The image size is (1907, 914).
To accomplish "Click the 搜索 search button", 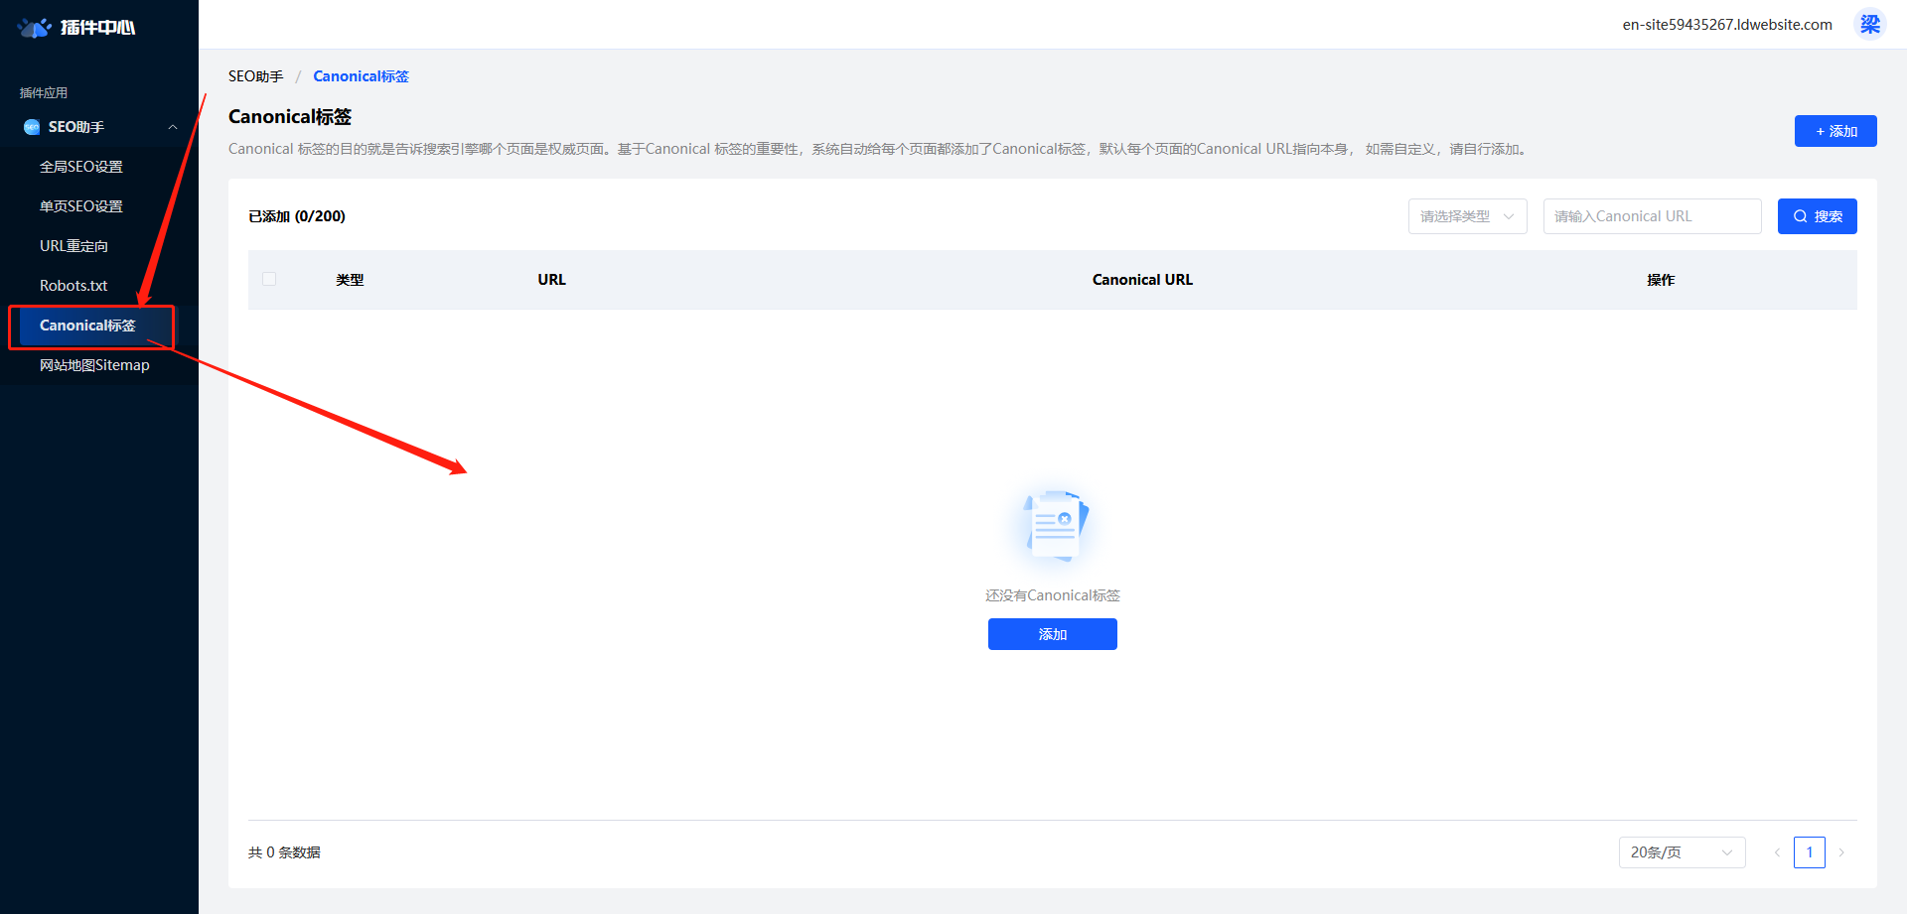I will click(1817, 216).
